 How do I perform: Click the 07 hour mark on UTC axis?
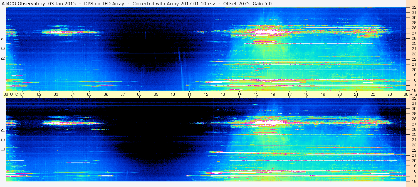(123, 94)
